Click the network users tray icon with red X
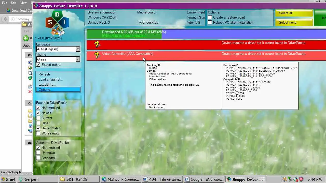Image resolution: width=326 pixels, height=183 pixels. (x=295, y=179)
